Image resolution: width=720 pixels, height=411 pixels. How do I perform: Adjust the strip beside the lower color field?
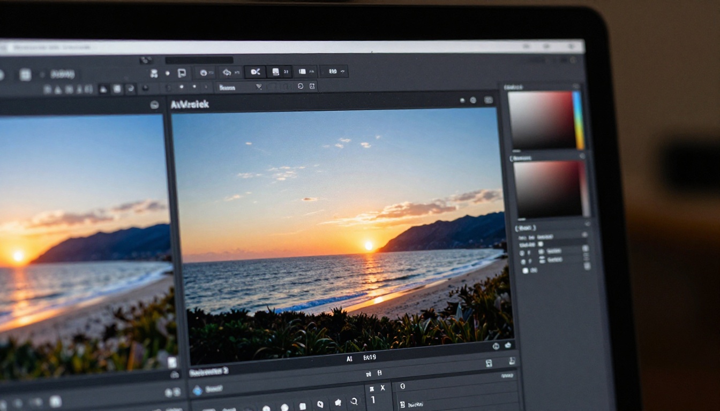[586, 189]
